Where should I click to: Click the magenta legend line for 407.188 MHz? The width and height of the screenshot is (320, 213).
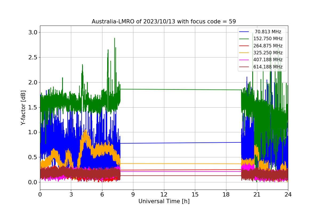pyautogui.click(x=244, y=60)
